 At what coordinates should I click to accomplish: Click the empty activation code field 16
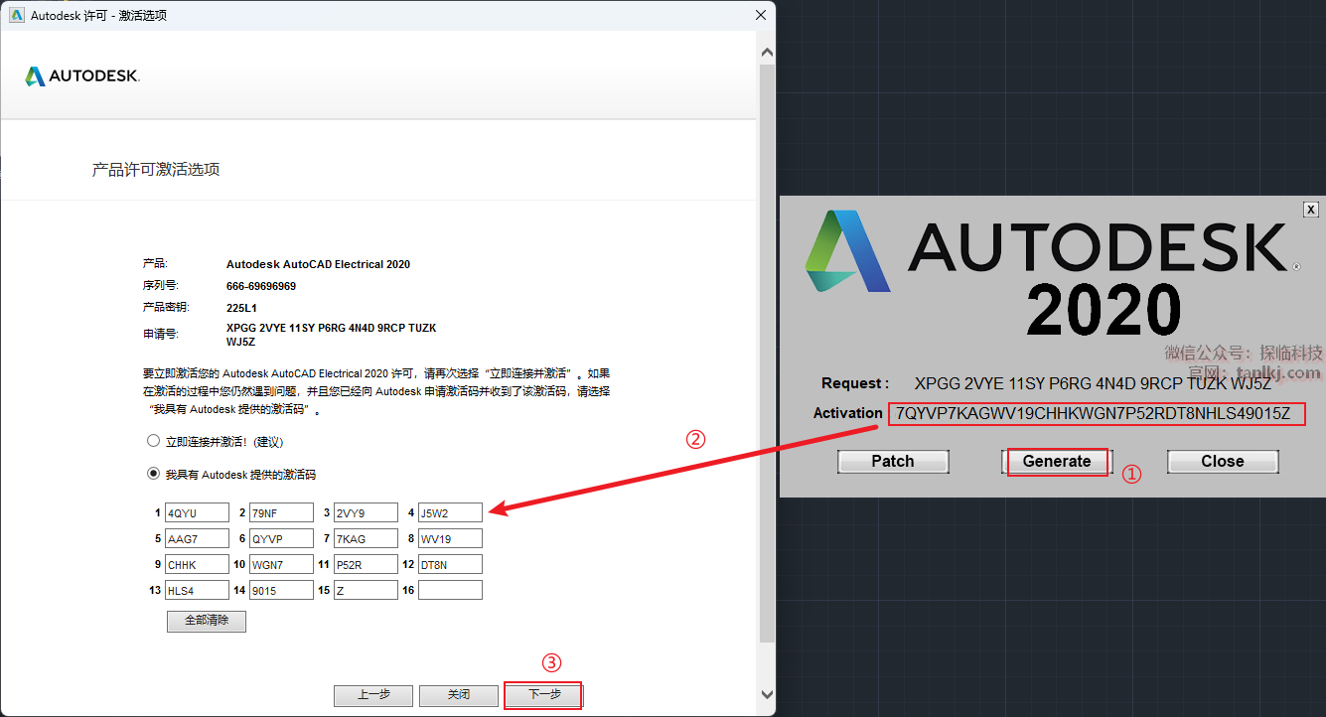450,591
